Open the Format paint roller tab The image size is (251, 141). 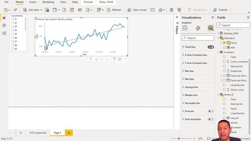(198, 28)
